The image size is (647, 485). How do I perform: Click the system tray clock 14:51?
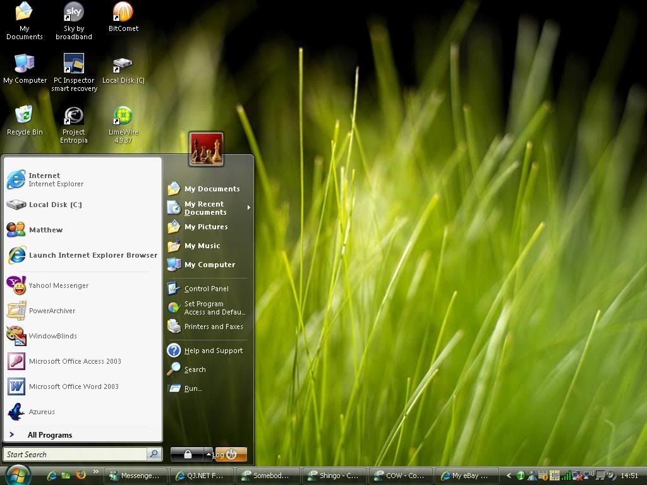pos(630,476)
